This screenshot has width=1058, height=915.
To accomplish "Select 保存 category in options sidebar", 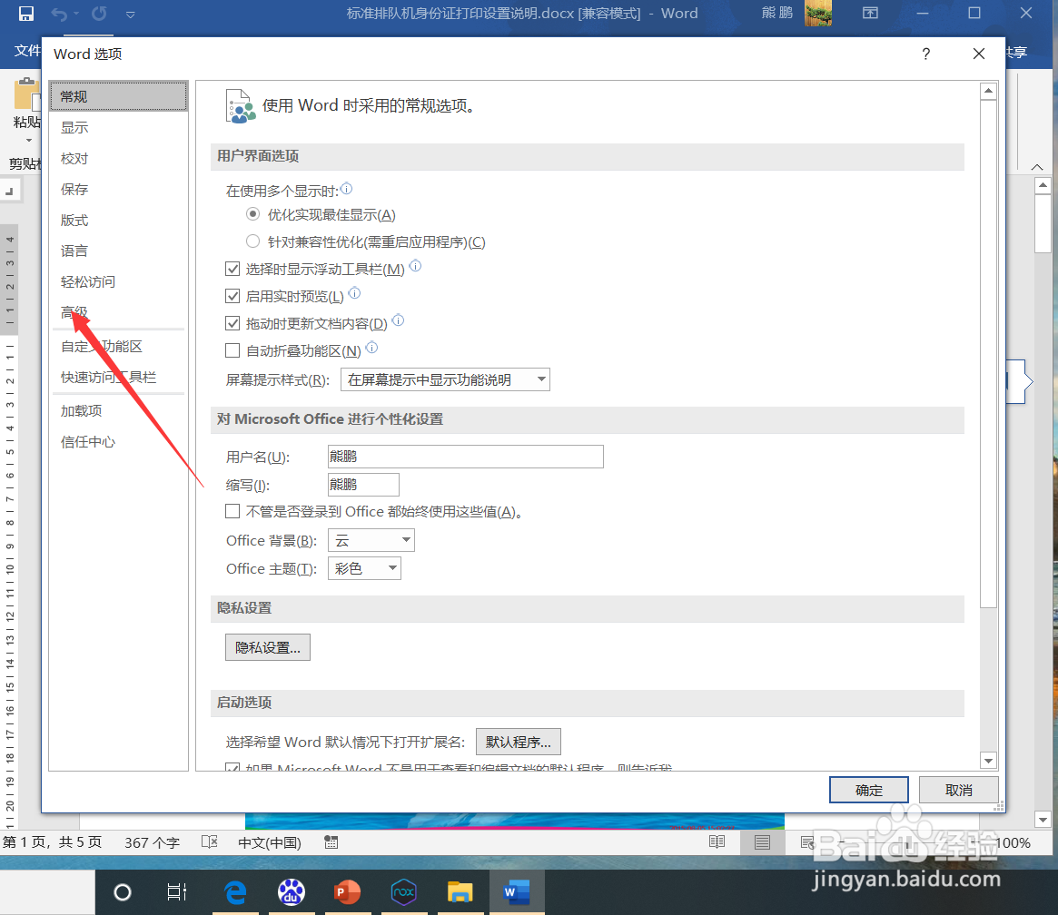I will (118, 190).
